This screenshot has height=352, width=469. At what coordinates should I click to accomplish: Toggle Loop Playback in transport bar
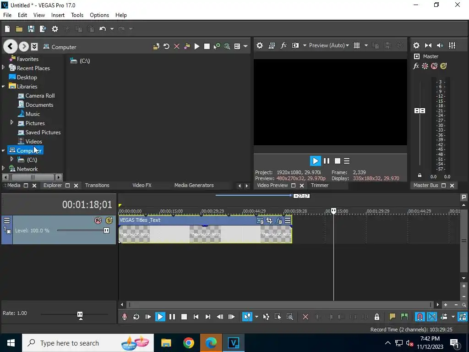[x=136, y=317]
